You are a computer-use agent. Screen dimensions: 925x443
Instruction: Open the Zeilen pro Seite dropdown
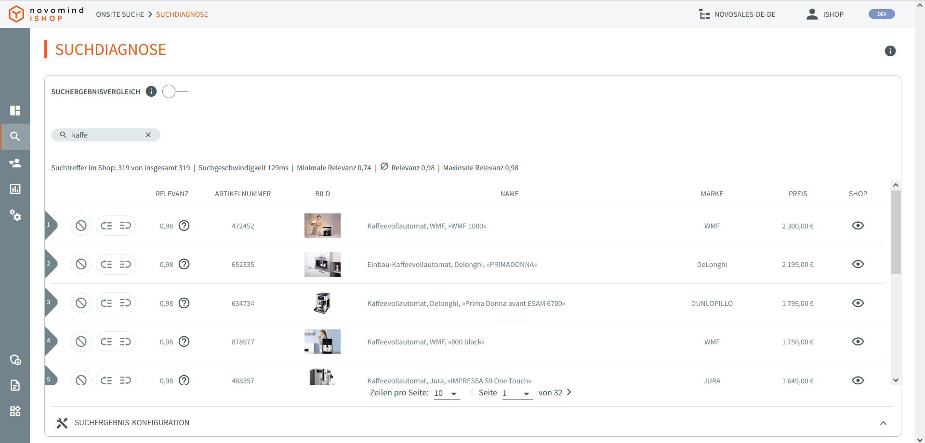[x=446, y=393]
